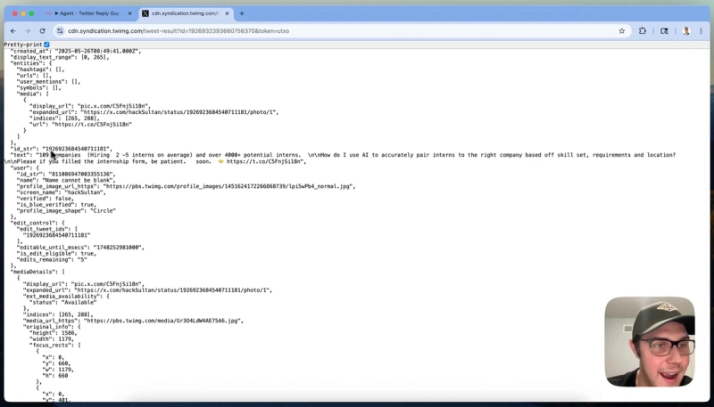Image resolution: width=714 pixels, height=407 pixels.
Task: Click the "ext_media_availability" key line
Action: click(x=66, y=297)
